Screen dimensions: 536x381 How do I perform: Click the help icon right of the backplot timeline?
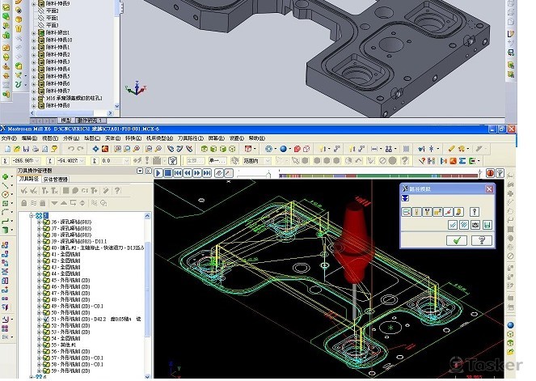pyautogui.click(x=500, y=173)
